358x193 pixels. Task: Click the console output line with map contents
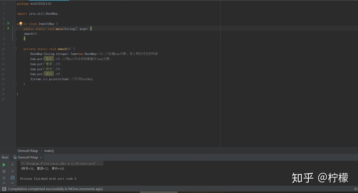tap(43, 169)
